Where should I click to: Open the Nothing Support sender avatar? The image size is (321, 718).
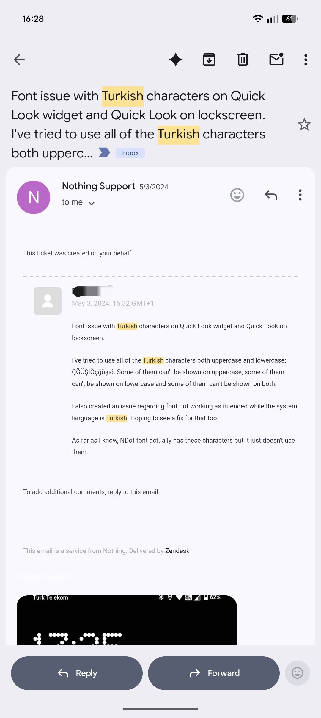(x=34, y=197)
